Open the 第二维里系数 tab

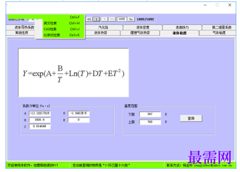(219, 28)
